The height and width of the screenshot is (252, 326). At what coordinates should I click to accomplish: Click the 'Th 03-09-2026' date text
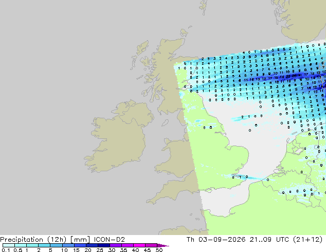(x=216, y=240)
